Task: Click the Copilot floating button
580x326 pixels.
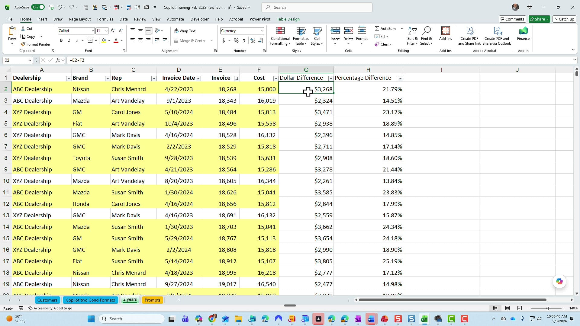Action: pyautogui.click(x=559, y=281)
